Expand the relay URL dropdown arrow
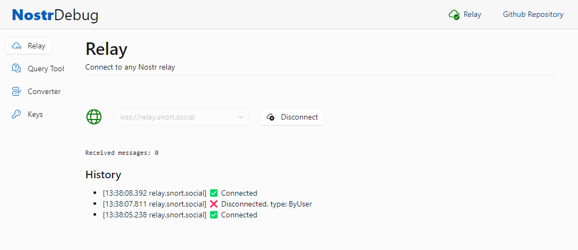 (x=241, y=117)
